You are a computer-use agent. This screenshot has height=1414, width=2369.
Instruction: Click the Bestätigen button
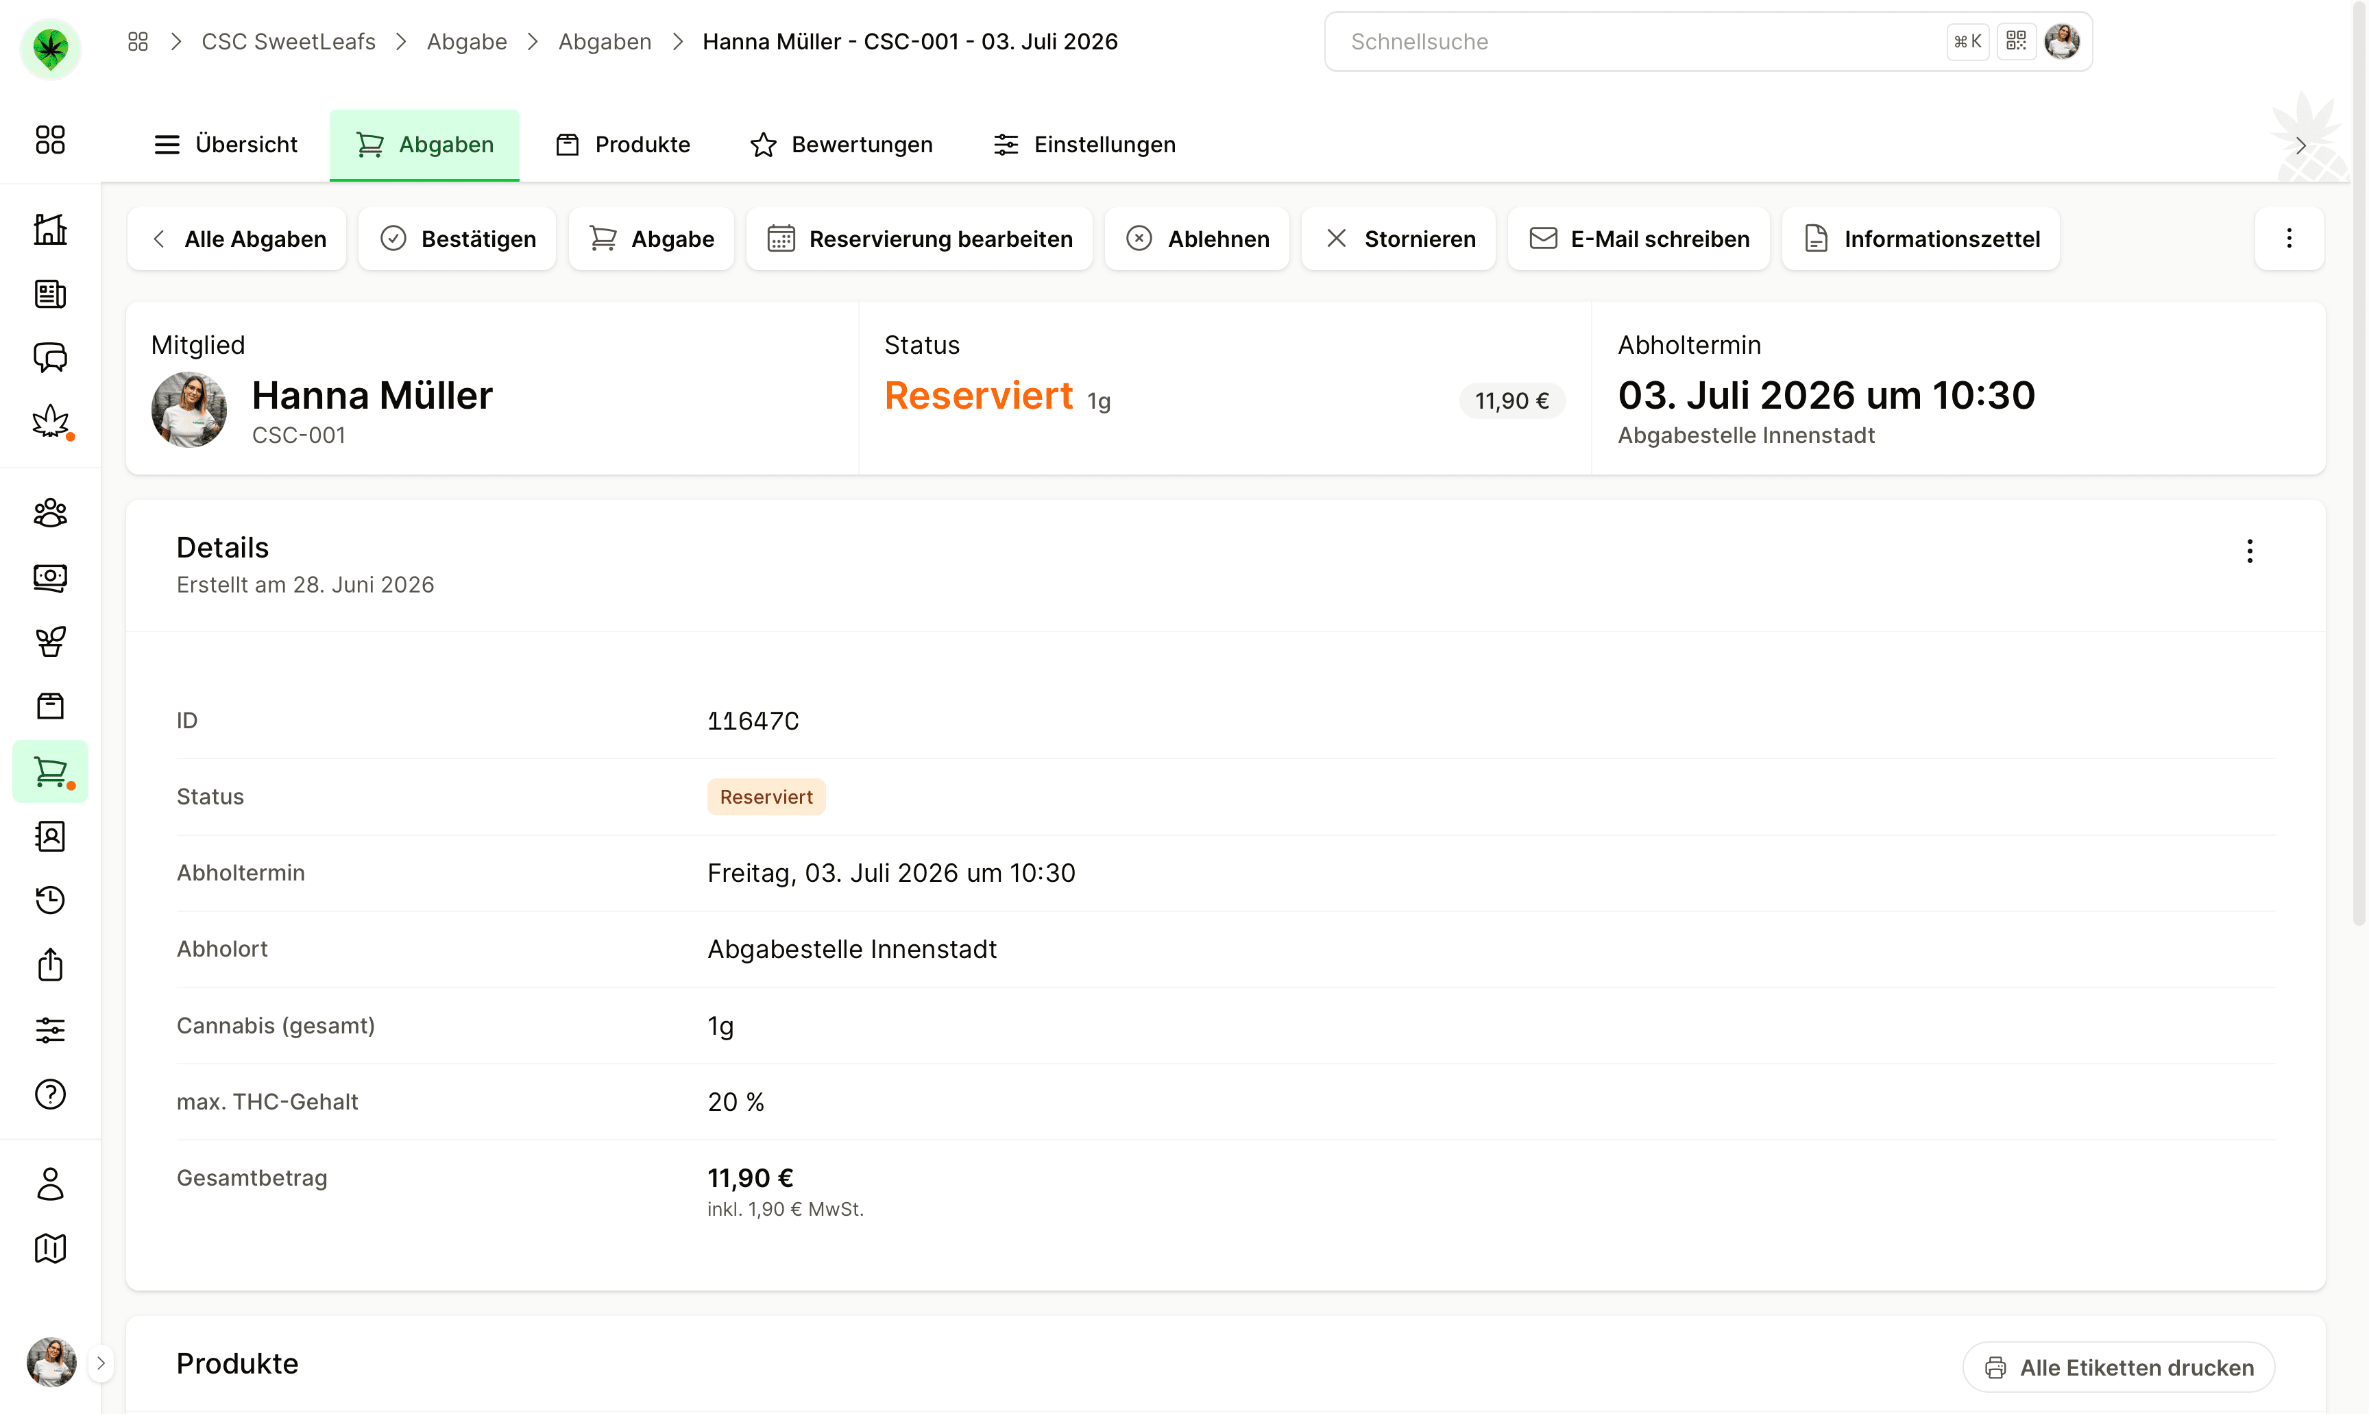pos(457,238)
